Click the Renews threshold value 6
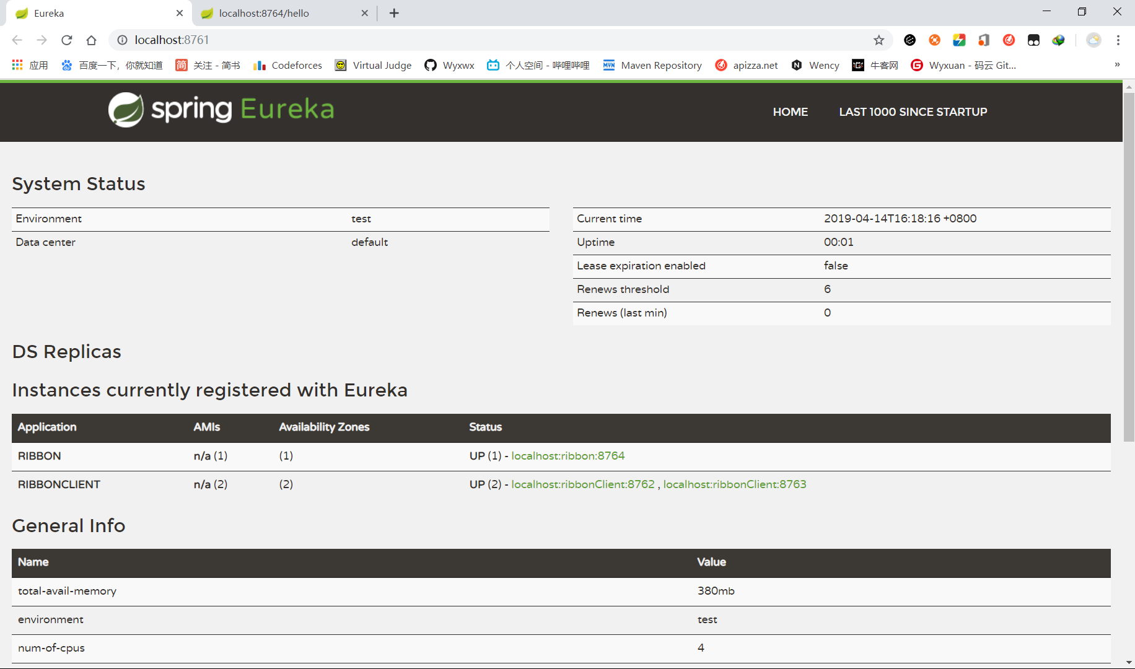This screenshot has height=669, width=1135. 828,289
